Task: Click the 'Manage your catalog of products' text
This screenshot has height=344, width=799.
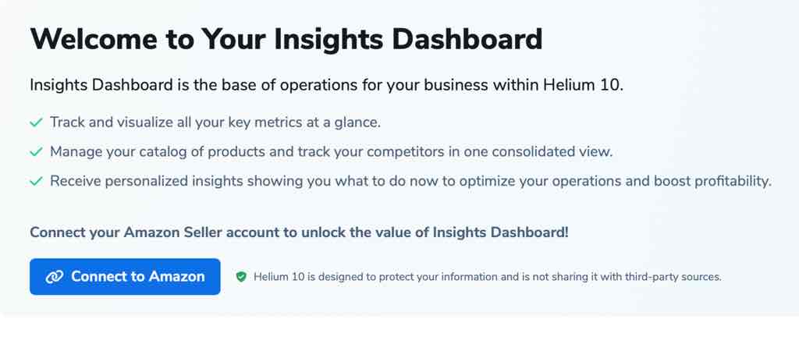Action: [331, 152]
